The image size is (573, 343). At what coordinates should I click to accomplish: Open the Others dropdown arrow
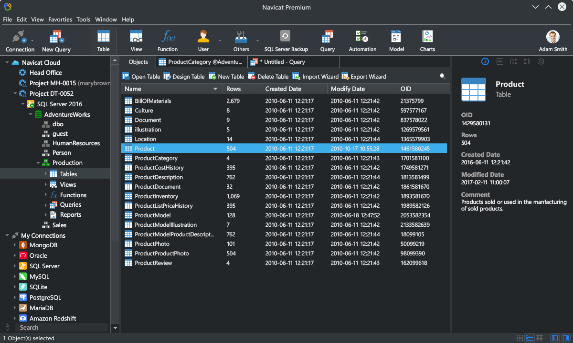[x=257, y=41]
